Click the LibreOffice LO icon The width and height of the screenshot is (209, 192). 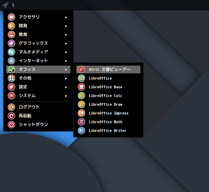pos(82,78)
